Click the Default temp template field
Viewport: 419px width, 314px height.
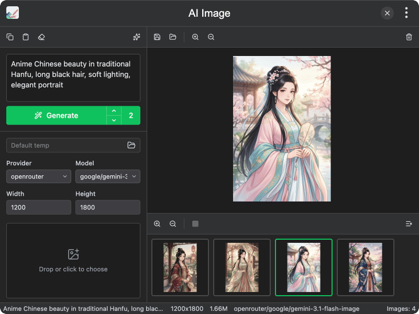click(73, 145)
